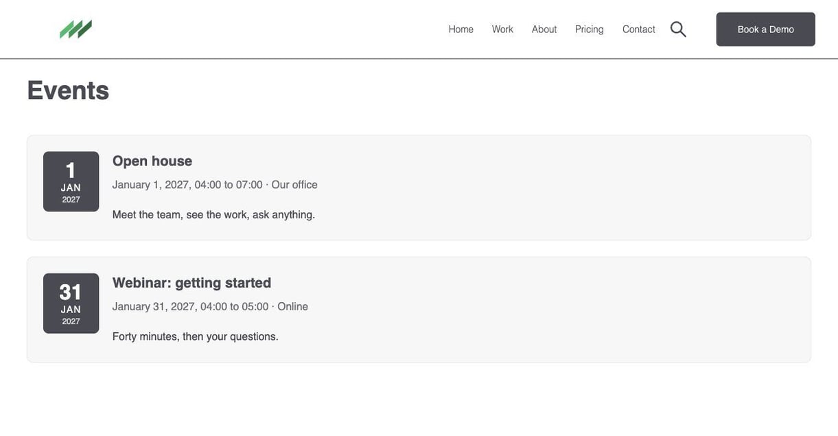Screen dimensions: 838x436
Task: Click the text 'Meet the team, see the work, ask anything.'
Action: pyautogui.click(x=213, y=215)
